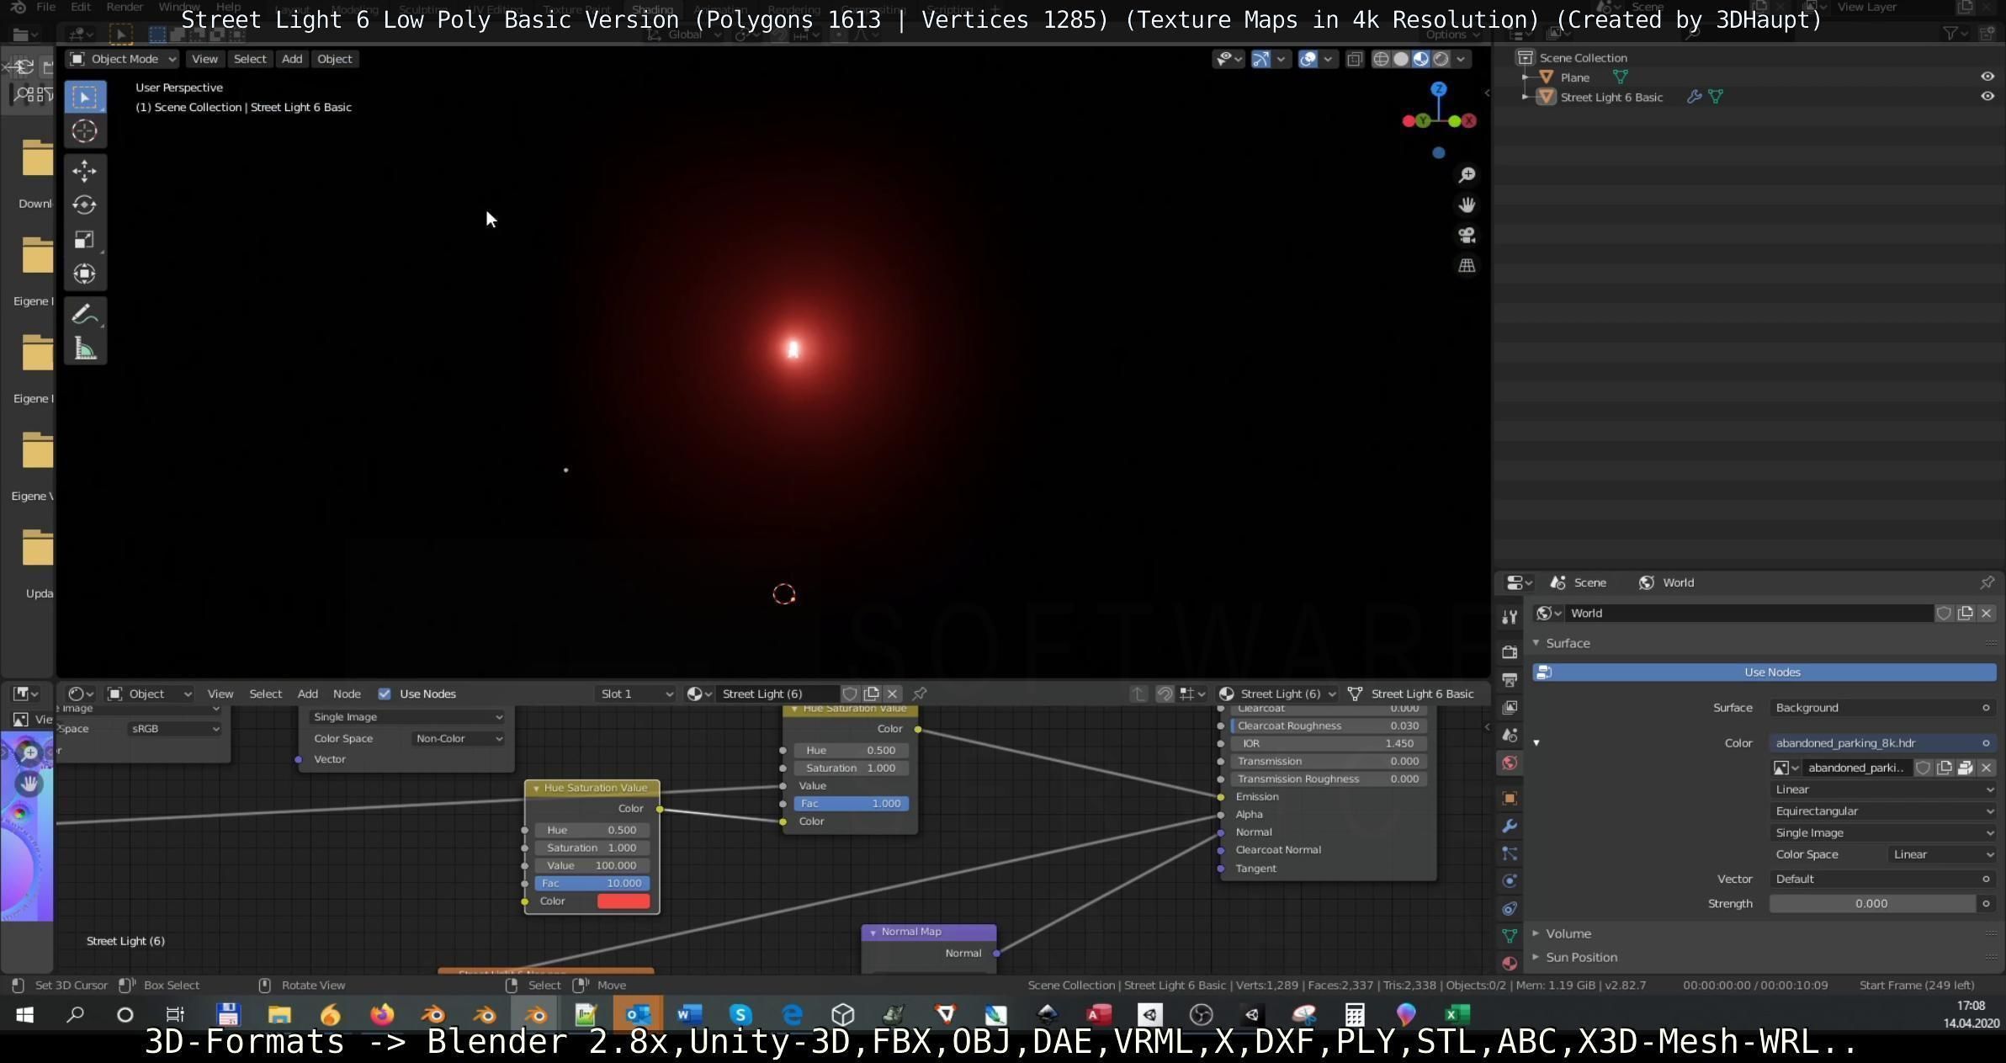Uncheck the Use Nodes checkbox
This screenshot has height=1063, width=2006.
pyautogui.click(x=385, y=694)
